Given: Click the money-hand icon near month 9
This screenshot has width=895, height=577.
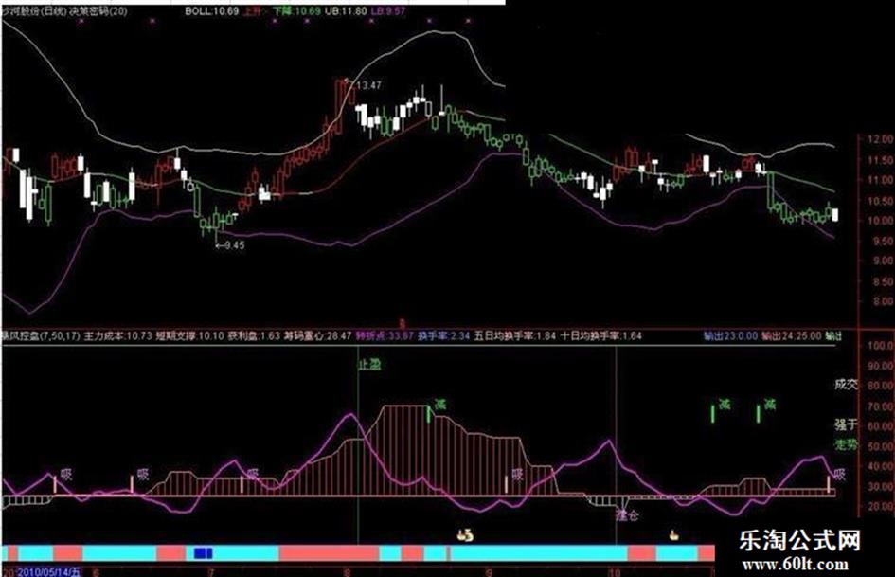Looking at the screenshot, I should point(465,535).
